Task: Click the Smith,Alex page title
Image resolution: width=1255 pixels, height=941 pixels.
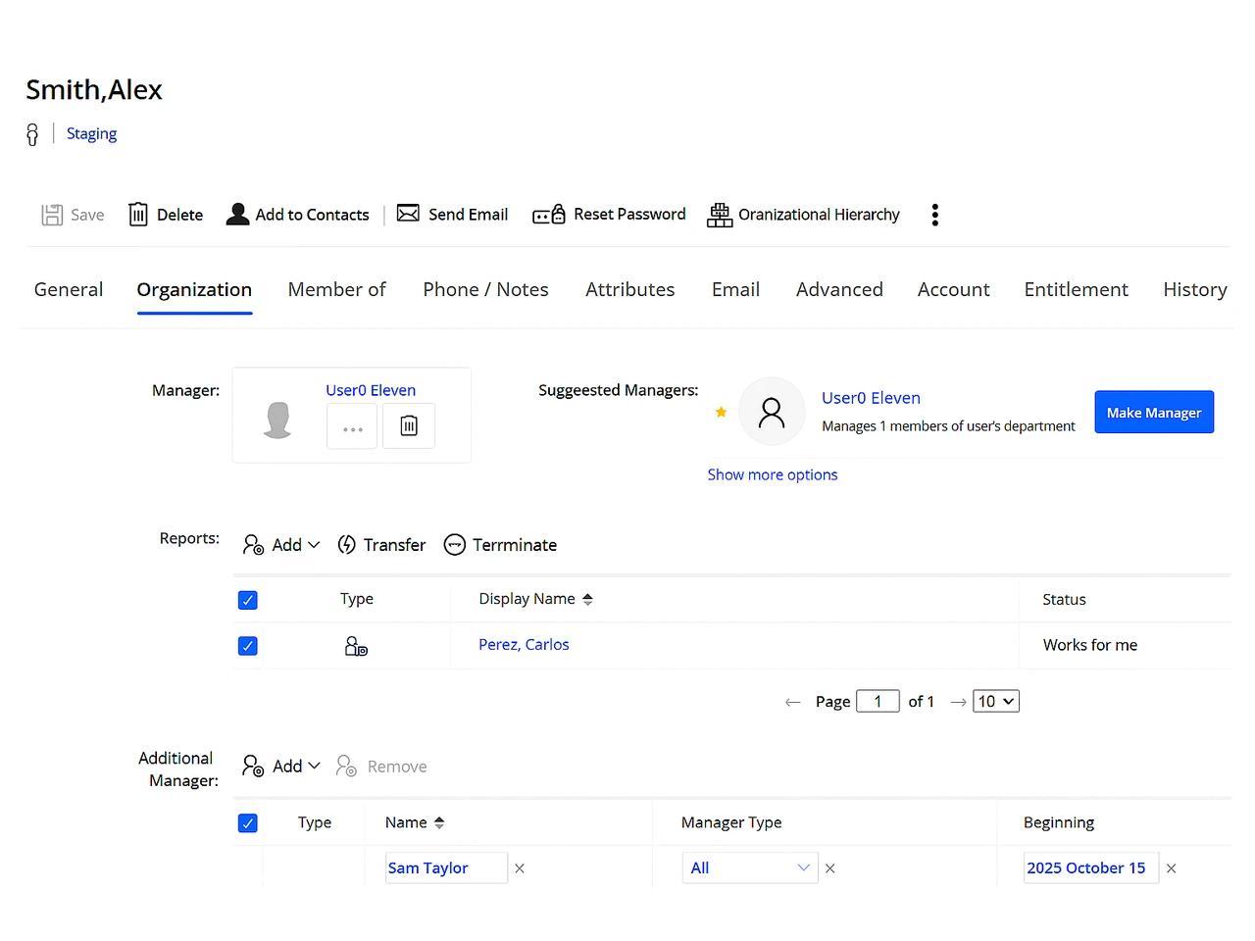Action: click(x=94, y=90)
